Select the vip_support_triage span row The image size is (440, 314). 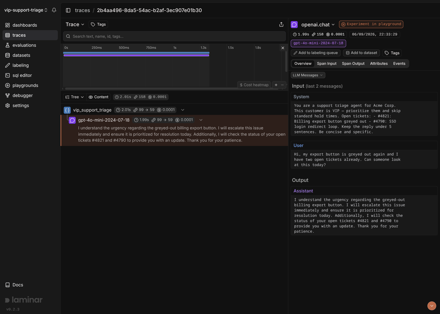point(174,110)
